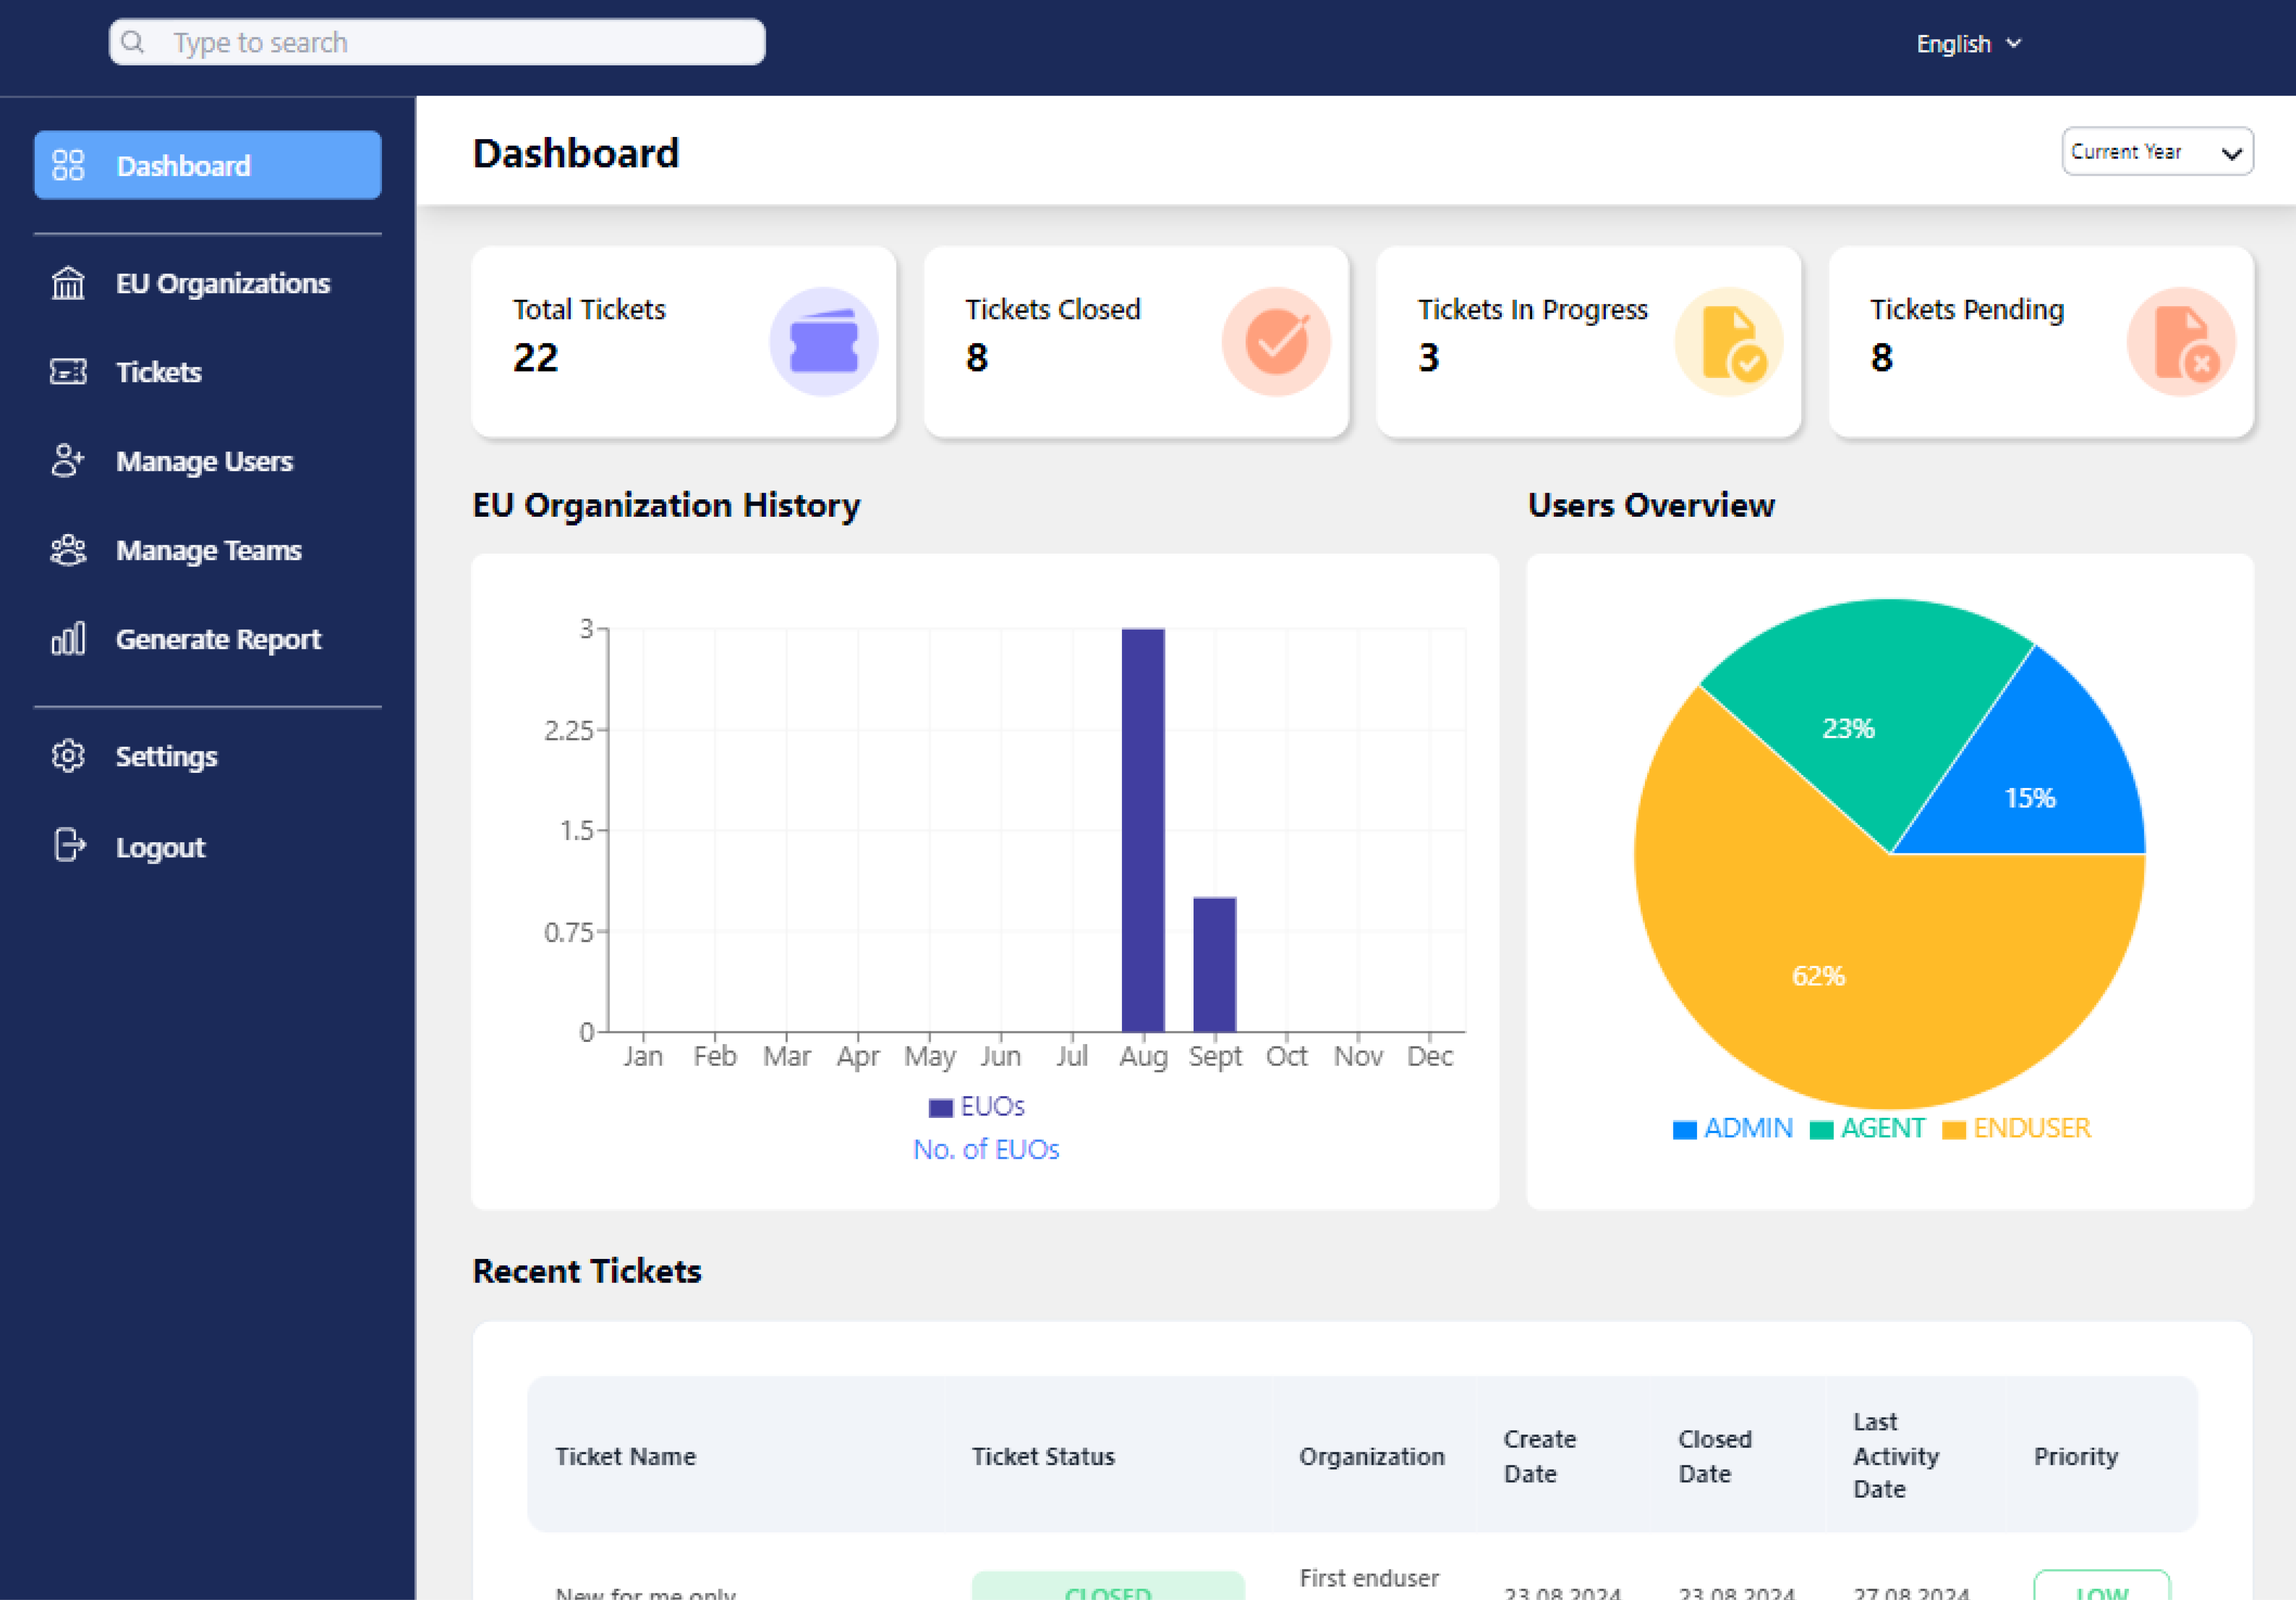
Task: Open Manage Teams page
Action: pos(208,550)
